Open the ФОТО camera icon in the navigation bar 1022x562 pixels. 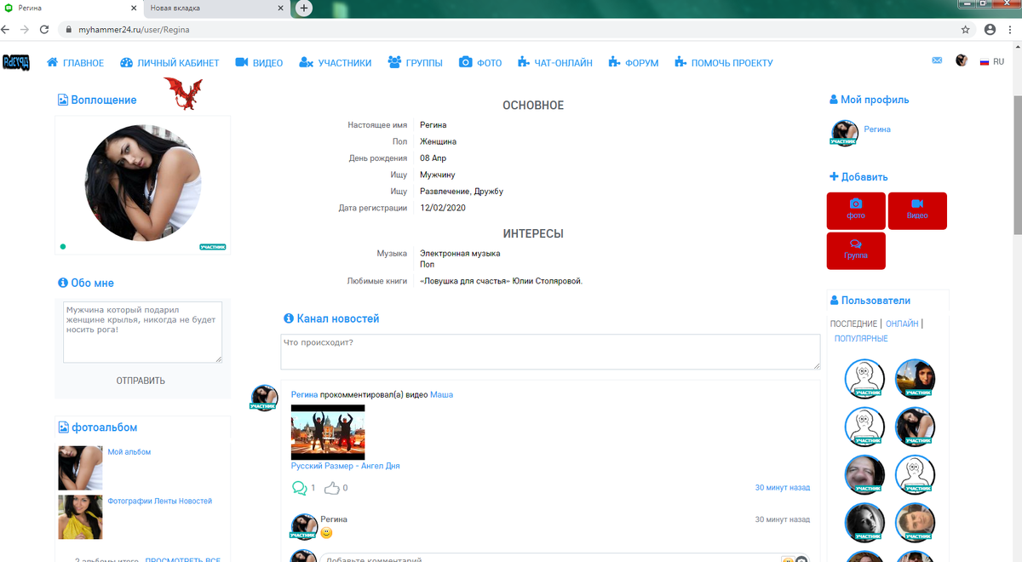point(466,63)
